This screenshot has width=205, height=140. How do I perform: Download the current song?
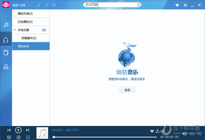158,131
